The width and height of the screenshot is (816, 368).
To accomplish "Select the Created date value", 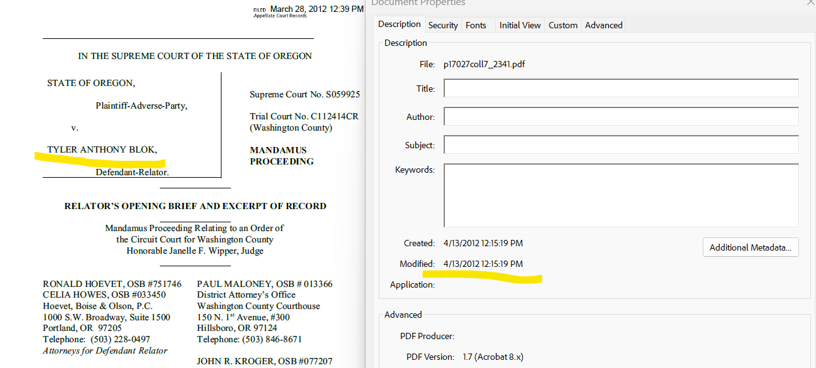I will 483,243.
